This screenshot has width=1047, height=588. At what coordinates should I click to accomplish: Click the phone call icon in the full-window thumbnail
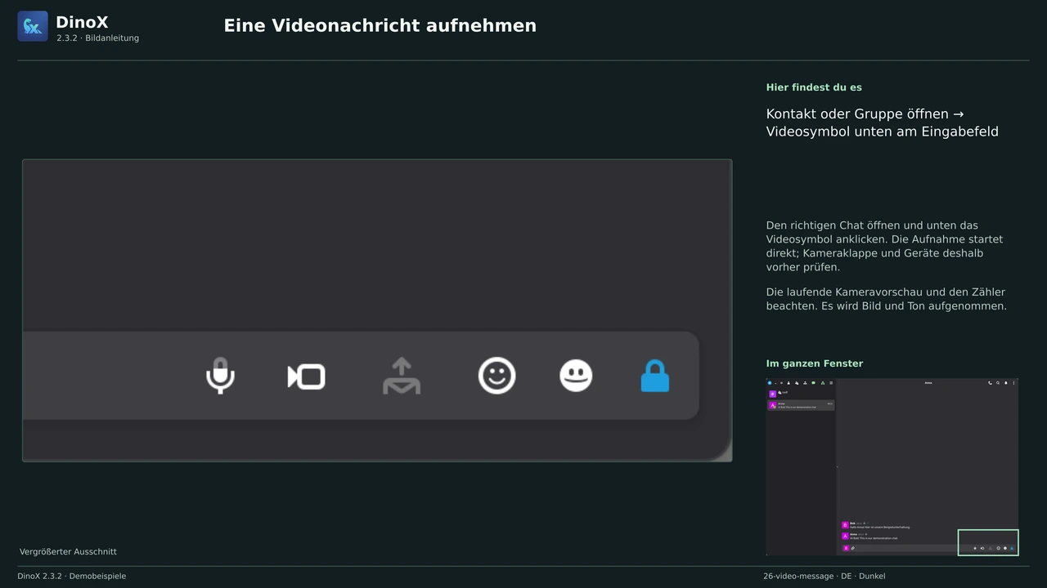[990, 383]
